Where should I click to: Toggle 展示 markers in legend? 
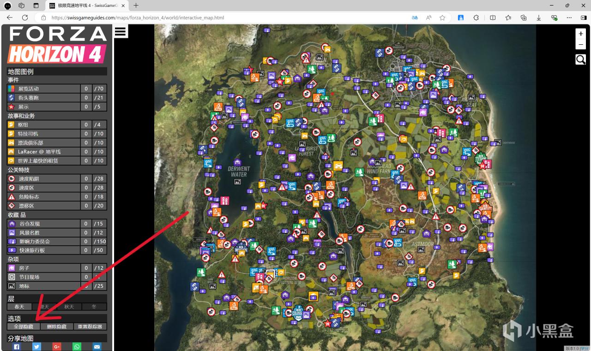(57, 107)
